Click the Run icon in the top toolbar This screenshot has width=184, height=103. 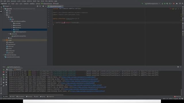[x=162, y=4]
